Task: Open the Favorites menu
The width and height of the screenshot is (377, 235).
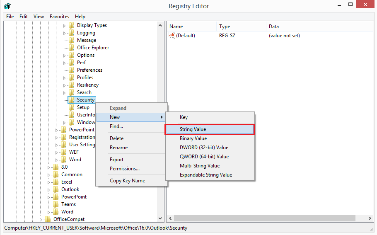Action: tap(59, 16)
